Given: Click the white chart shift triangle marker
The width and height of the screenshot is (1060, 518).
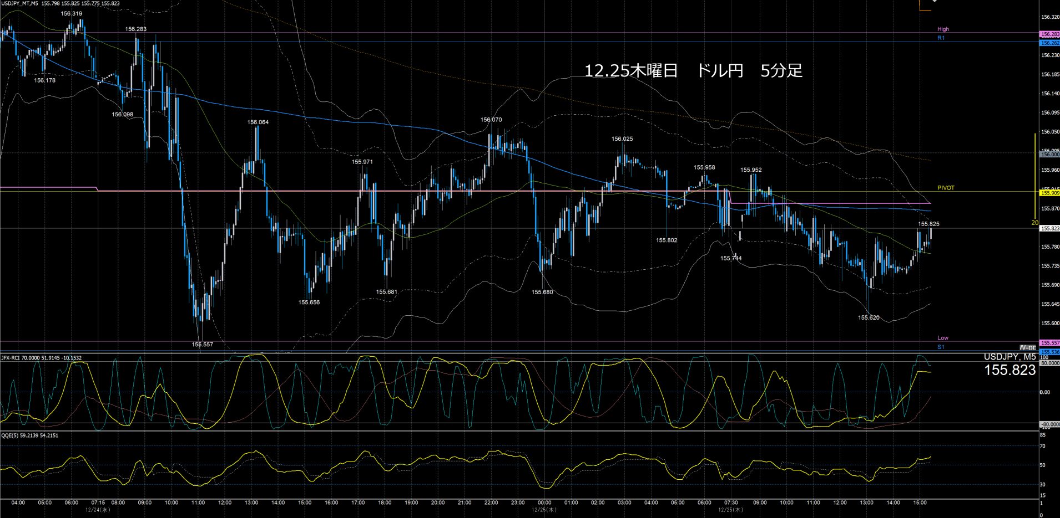Looking at the screenshot, I should pyautogui.click(x=934, y=2).
